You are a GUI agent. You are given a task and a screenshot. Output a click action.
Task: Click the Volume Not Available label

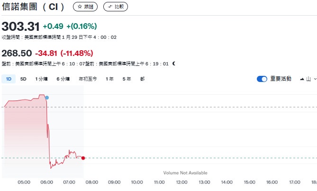[x=185, y=173]
